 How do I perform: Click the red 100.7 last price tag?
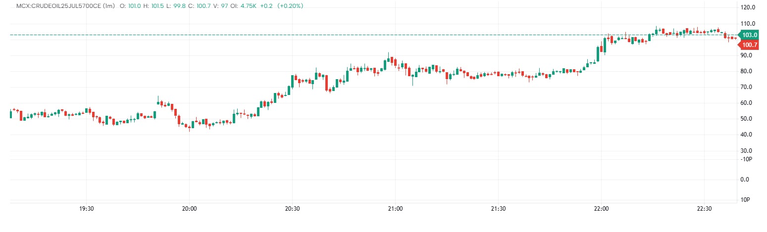(750, 45)
